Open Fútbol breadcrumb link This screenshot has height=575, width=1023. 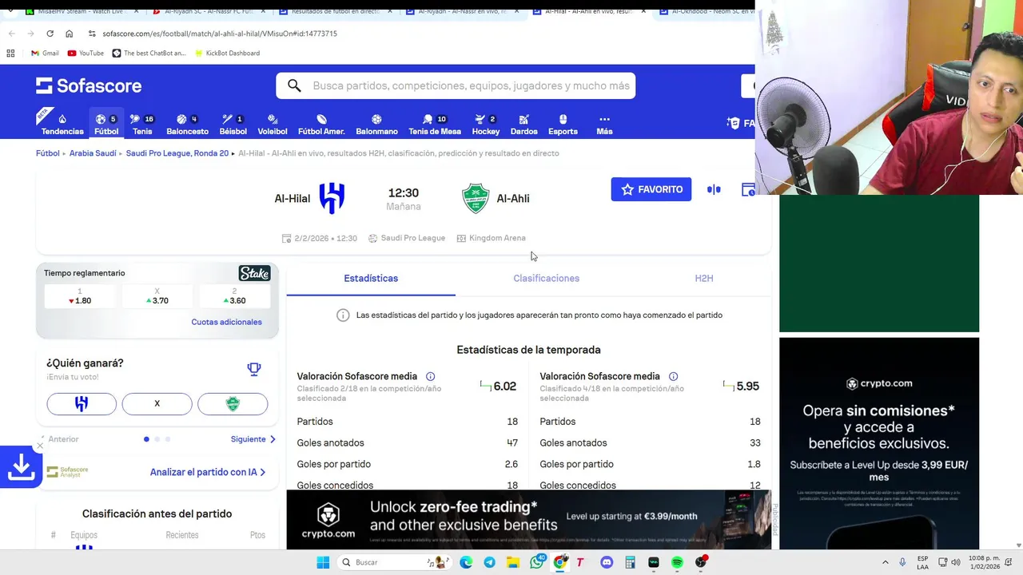(x=48, y=153)
